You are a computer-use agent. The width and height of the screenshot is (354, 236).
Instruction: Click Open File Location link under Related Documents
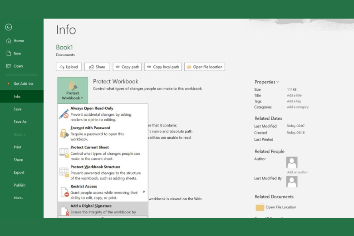pos(281,207)
